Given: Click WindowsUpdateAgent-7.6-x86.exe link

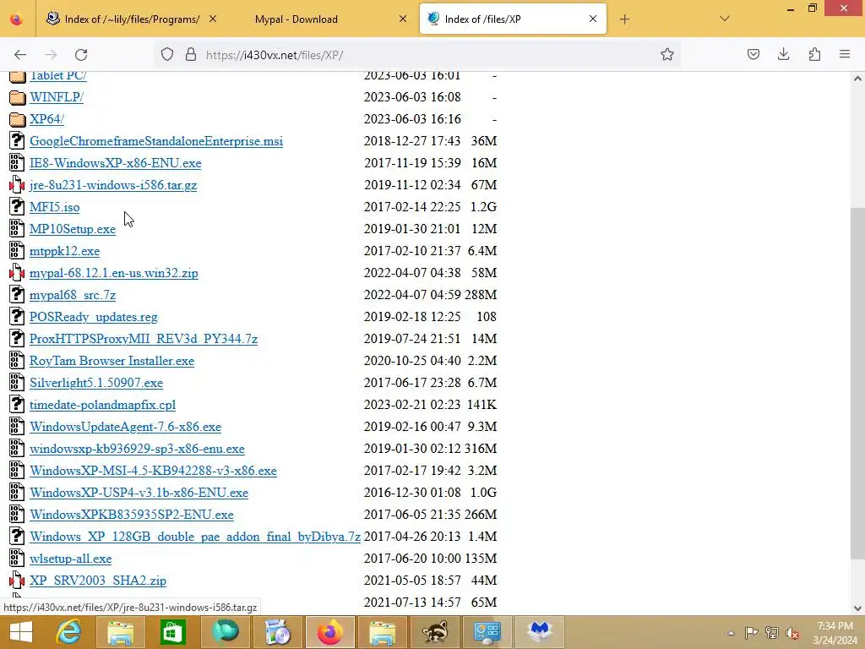Looking at the screenshot, I should [125, 427].
